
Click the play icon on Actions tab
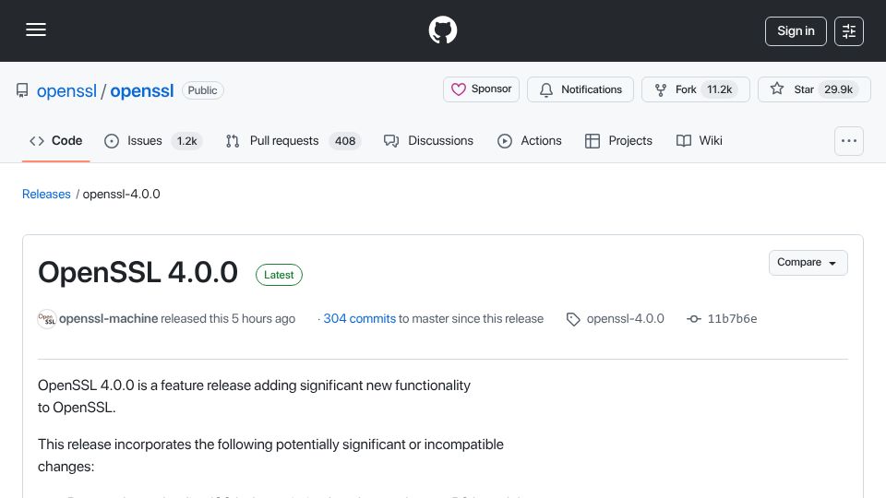pos(505,141)
